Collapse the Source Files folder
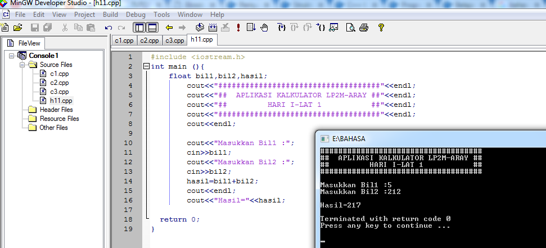The height and width of the screenshot is (248, 546). tap(22, 65)
